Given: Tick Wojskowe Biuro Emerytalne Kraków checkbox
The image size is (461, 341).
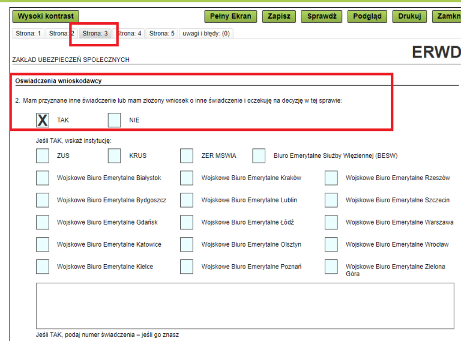Looking at the screenshot, I should point(187,178).
